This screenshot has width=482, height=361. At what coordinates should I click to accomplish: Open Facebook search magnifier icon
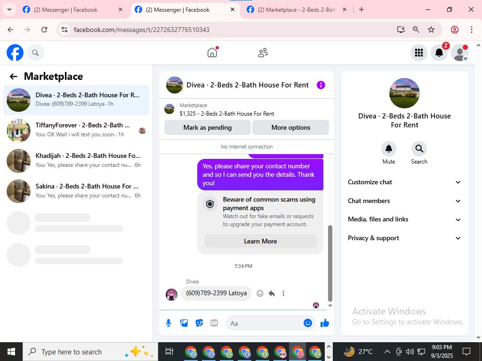pyautogui.click(x=36, y=53)
